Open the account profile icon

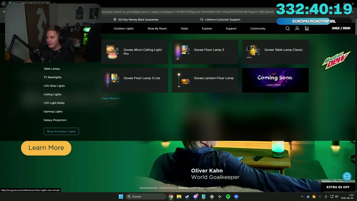tap(297, 28)
